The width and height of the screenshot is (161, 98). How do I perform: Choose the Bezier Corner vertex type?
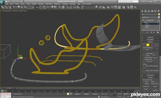[x=150, y=84]
